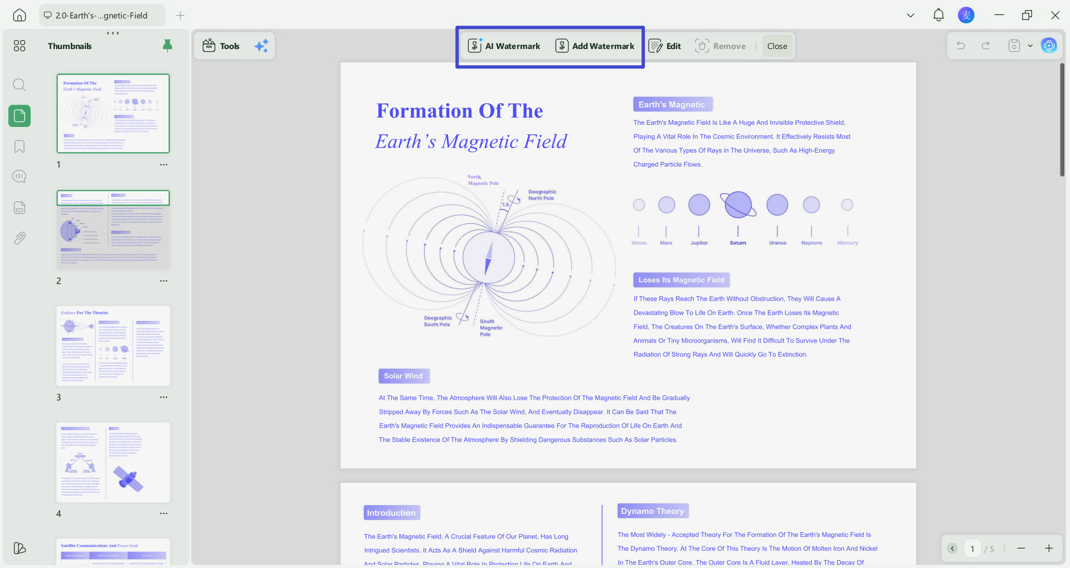This screenshot has width=1070, height=568.
Task: Click the 'Thumbnails' panel title
Action: pos(70,46)
